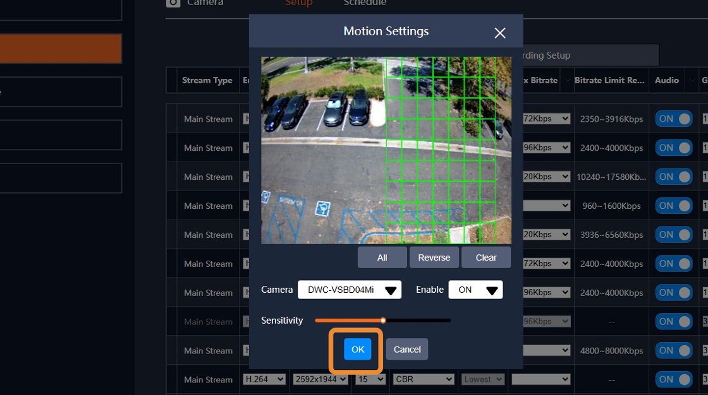Toggle Audio ON in 2350~3916Kbps row
The image size is (708, 395).
[x=674, y=119]
